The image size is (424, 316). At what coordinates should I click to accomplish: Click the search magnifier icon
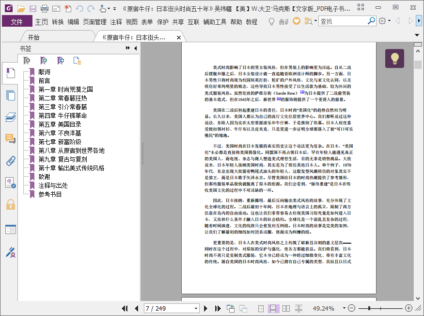point(371,20)
